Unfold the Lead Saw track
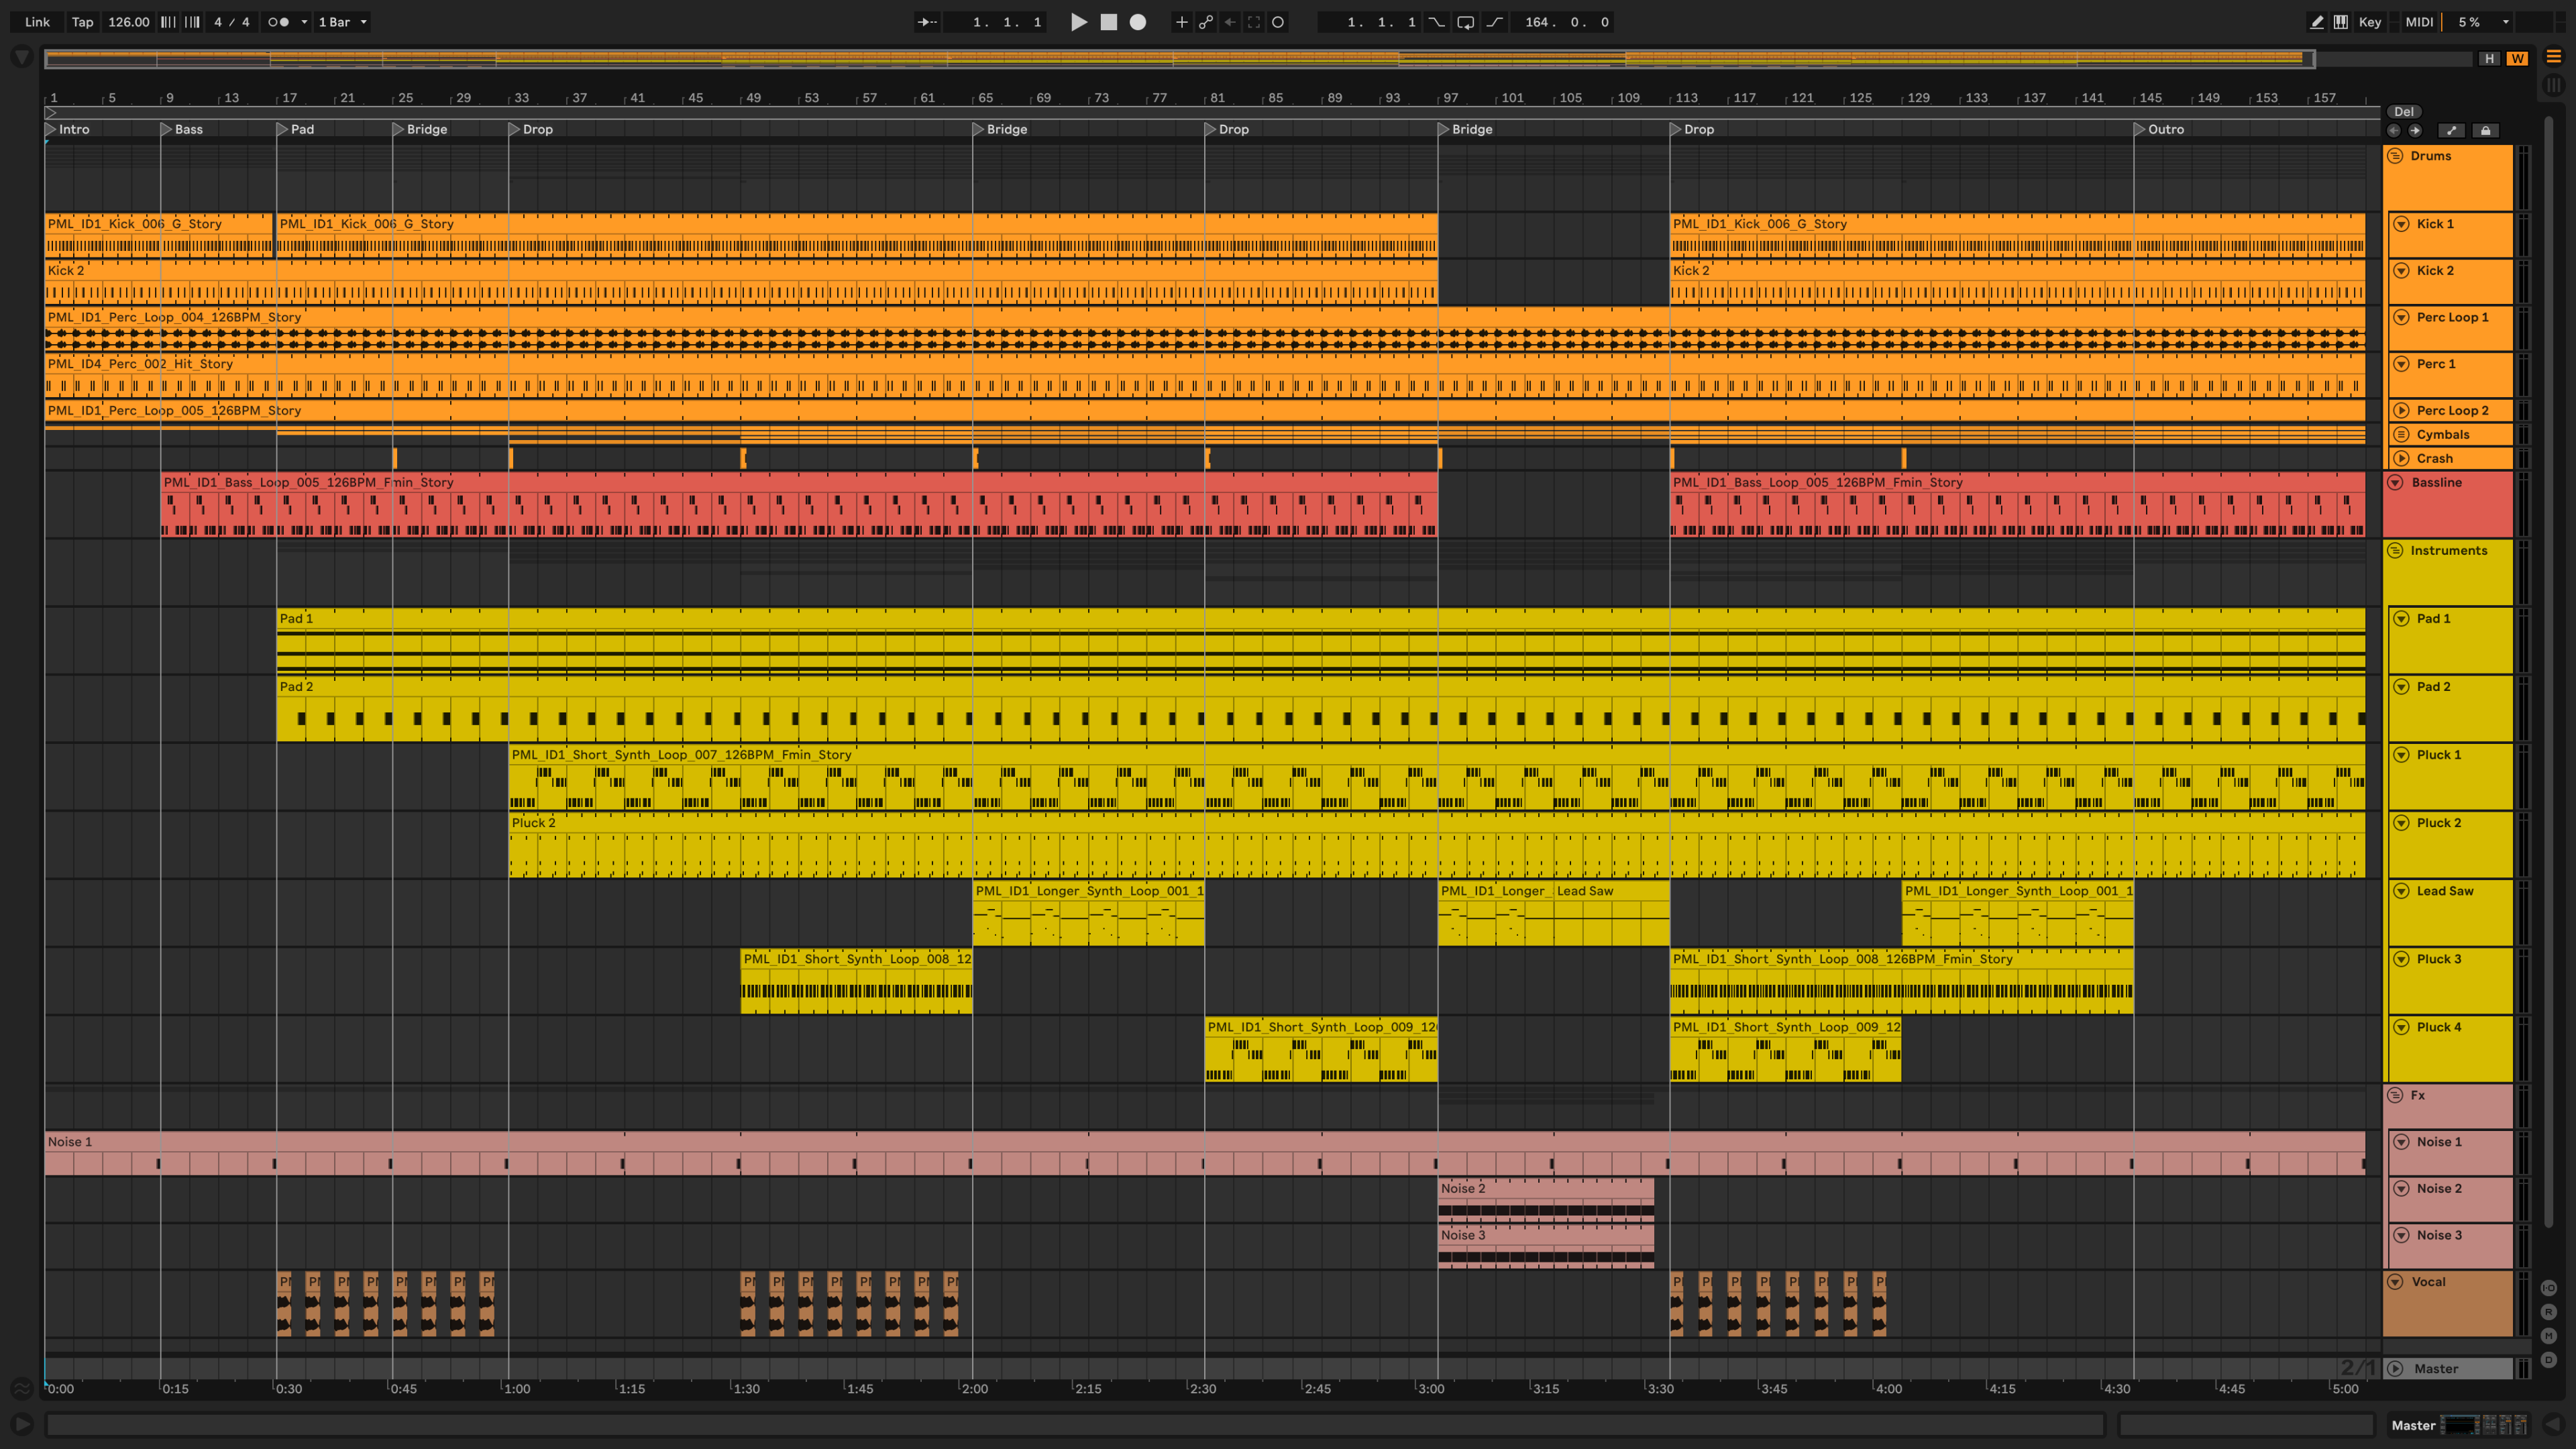Viewport: 2576px width, 1449px height. click(2402, 891)
